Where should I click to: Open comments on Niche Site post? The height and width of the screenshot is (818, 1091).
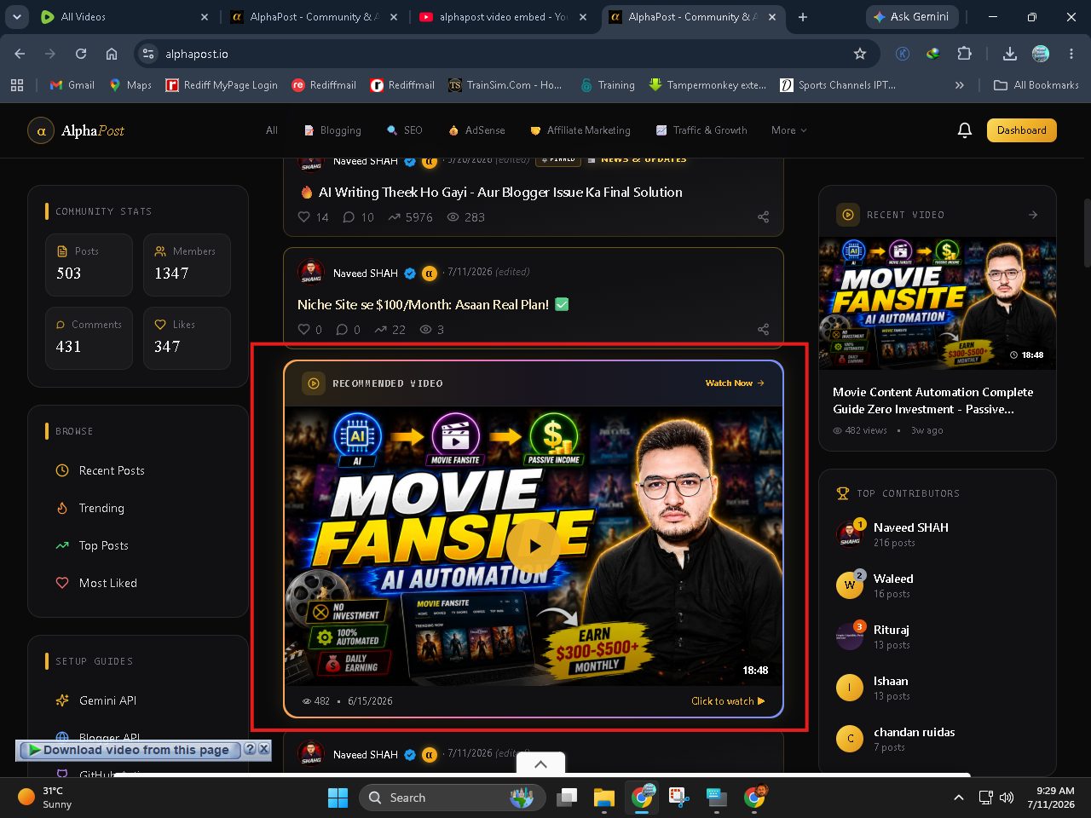coord(342,330)
